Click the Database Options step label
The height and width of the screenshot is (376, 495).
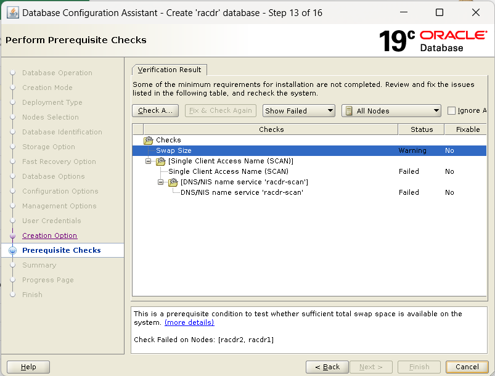54,176
